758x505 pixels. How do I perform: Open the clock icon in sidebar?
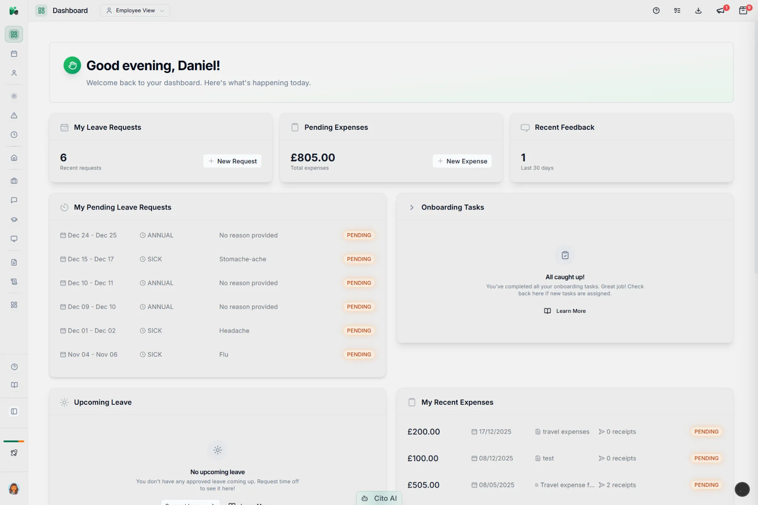click(x=14, y=135)
